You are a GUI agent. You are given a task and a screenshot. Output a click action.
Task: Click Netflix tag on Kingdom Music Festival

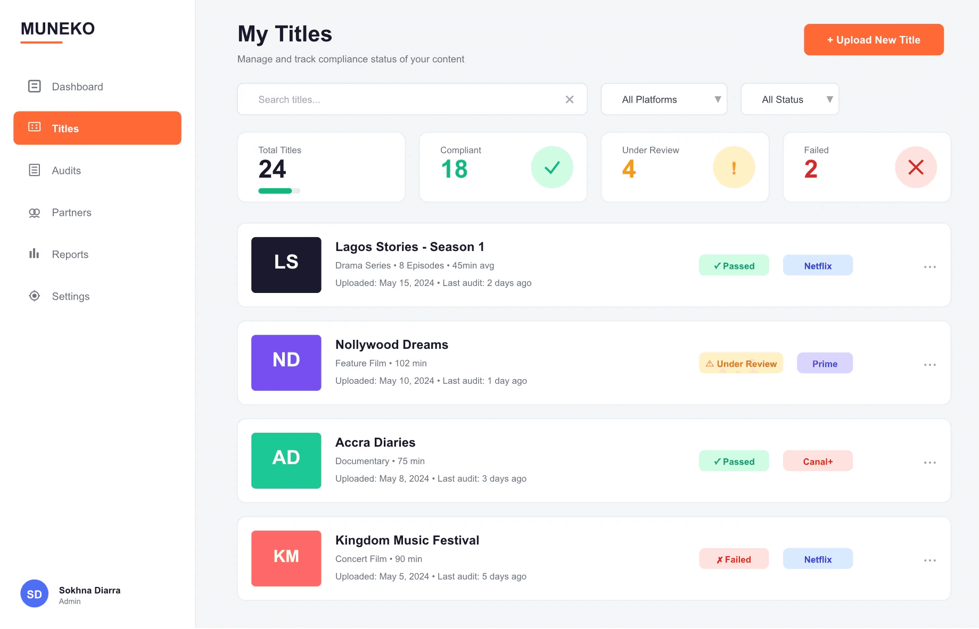818,559
